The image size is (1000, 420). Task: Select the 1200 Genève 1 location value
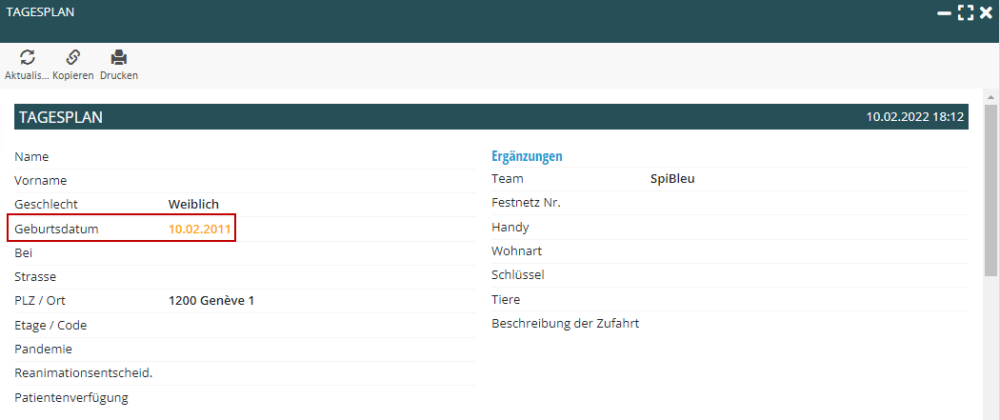(211, 301)
